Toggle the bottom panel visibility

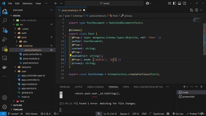[x=180, y=4]
